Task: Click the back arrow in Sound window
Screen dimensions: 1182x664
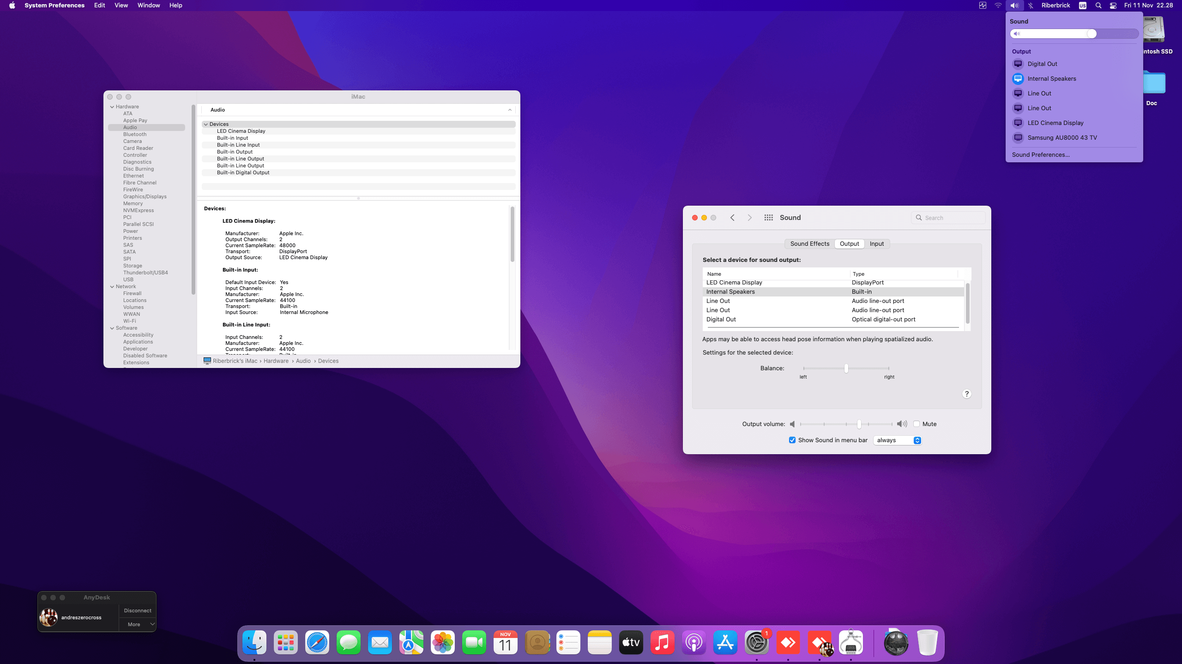Action: pyautogui.click(x=732, y=218)
